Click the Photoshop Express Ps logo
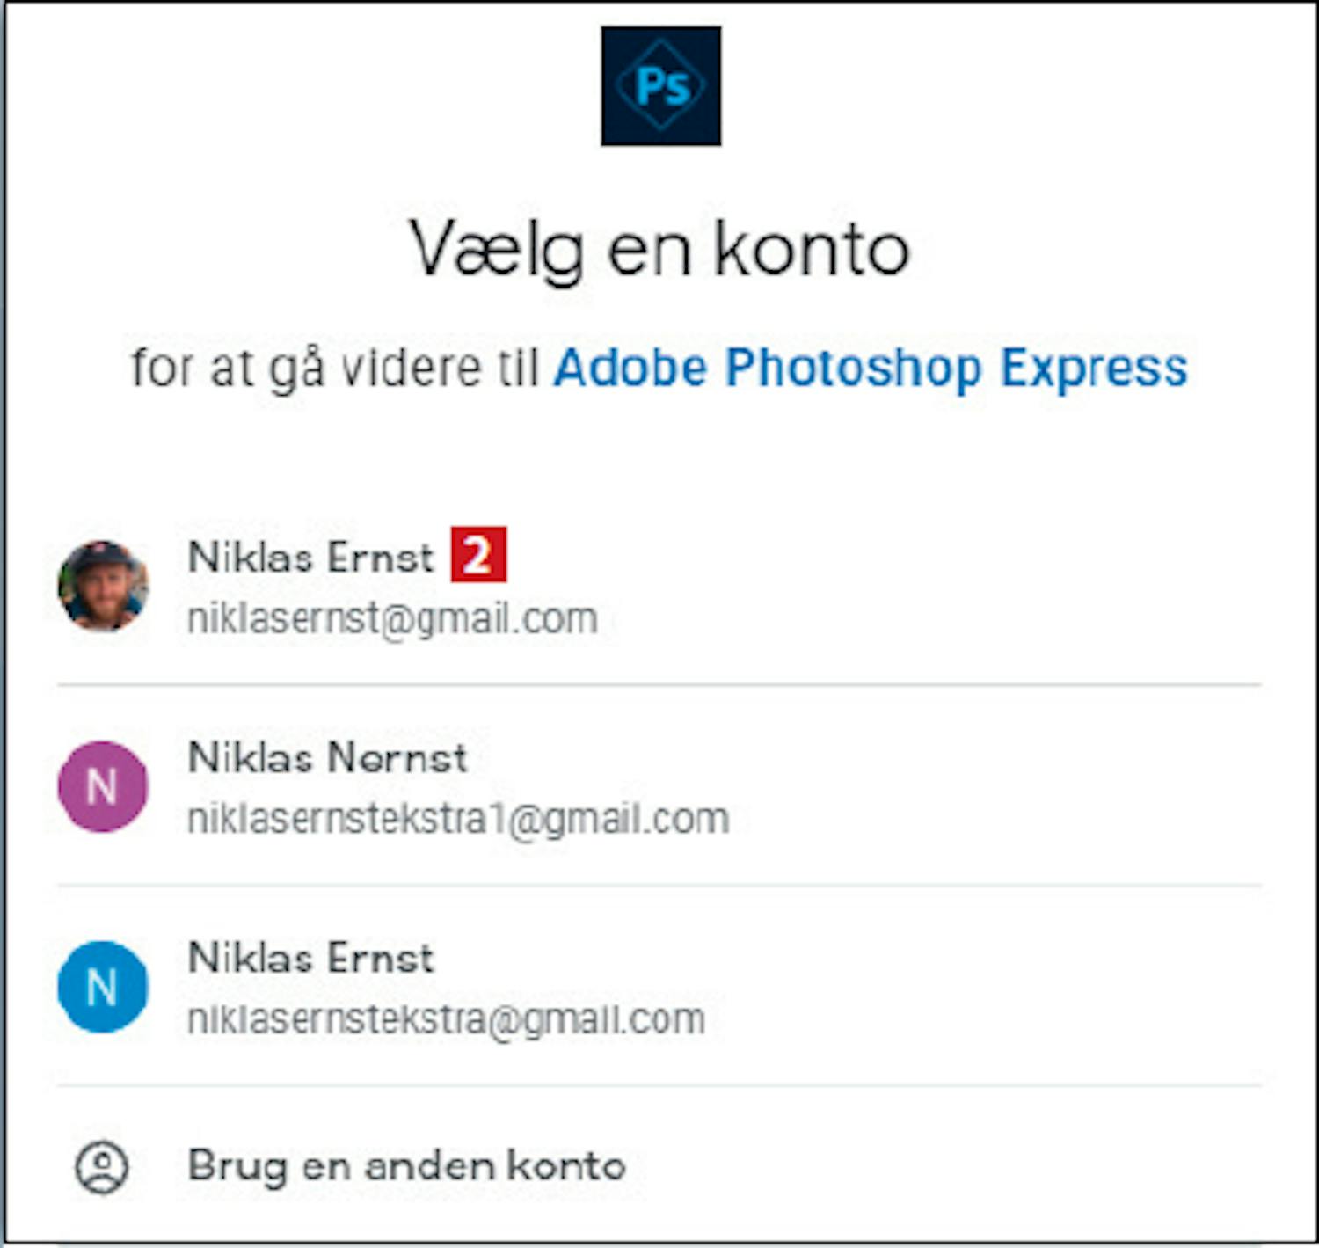Viewport: 1319px width, 1248px height. pyautogui.click(x=660, y=86)
